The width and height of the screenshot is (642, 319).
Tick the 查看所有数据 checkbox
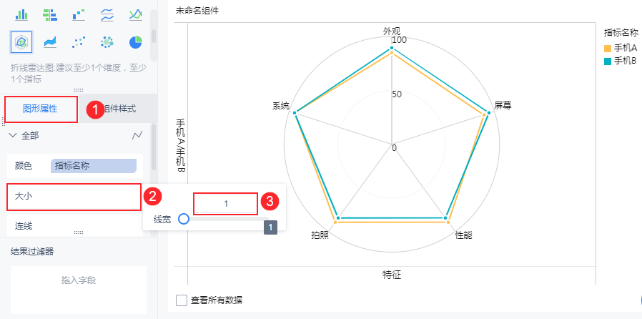point(182,300)
